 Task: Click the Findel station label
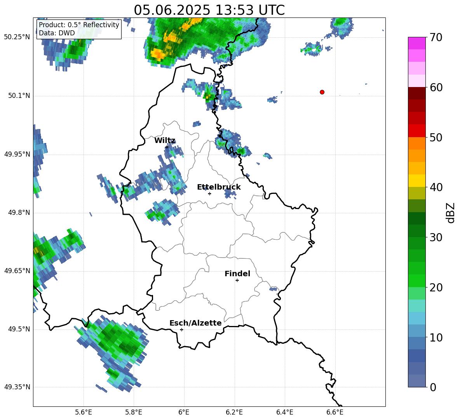[237, 274]
